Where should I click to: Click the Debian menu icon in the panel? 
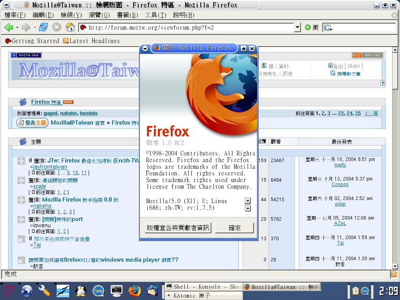(9, 291)
